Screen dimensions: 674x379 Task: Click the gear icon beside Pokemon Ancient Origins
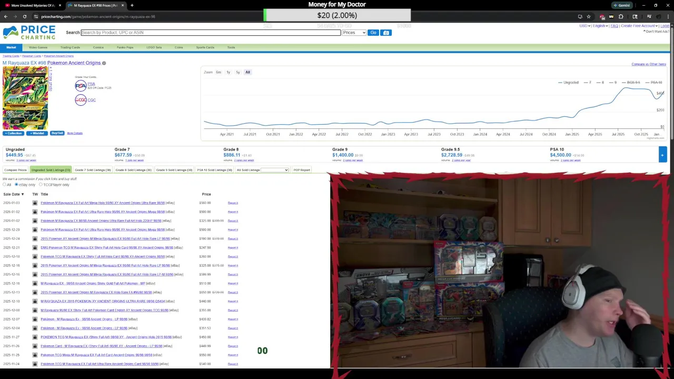click(104, 63)
